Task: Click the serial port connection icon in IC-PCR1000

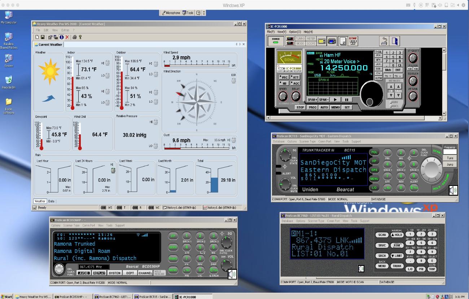Action: click(x=384, y=41)
